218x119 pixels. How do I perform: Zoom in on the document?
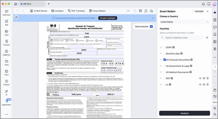(215, 108)
